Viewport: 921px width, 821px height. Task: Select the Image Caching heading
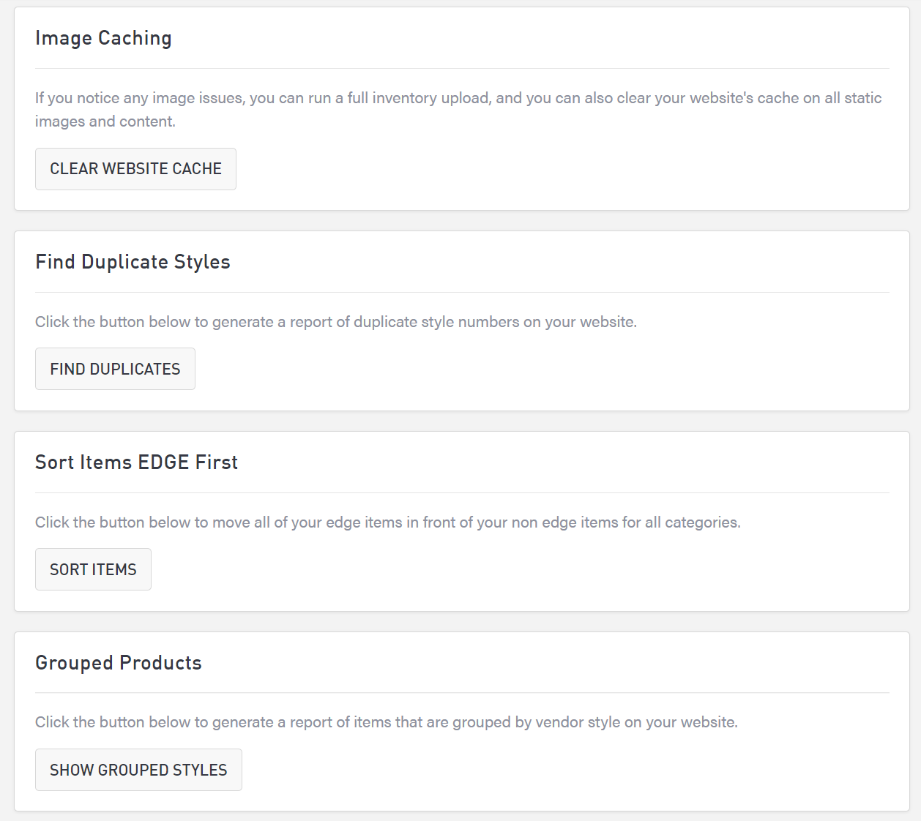click(x=103, y=38)
